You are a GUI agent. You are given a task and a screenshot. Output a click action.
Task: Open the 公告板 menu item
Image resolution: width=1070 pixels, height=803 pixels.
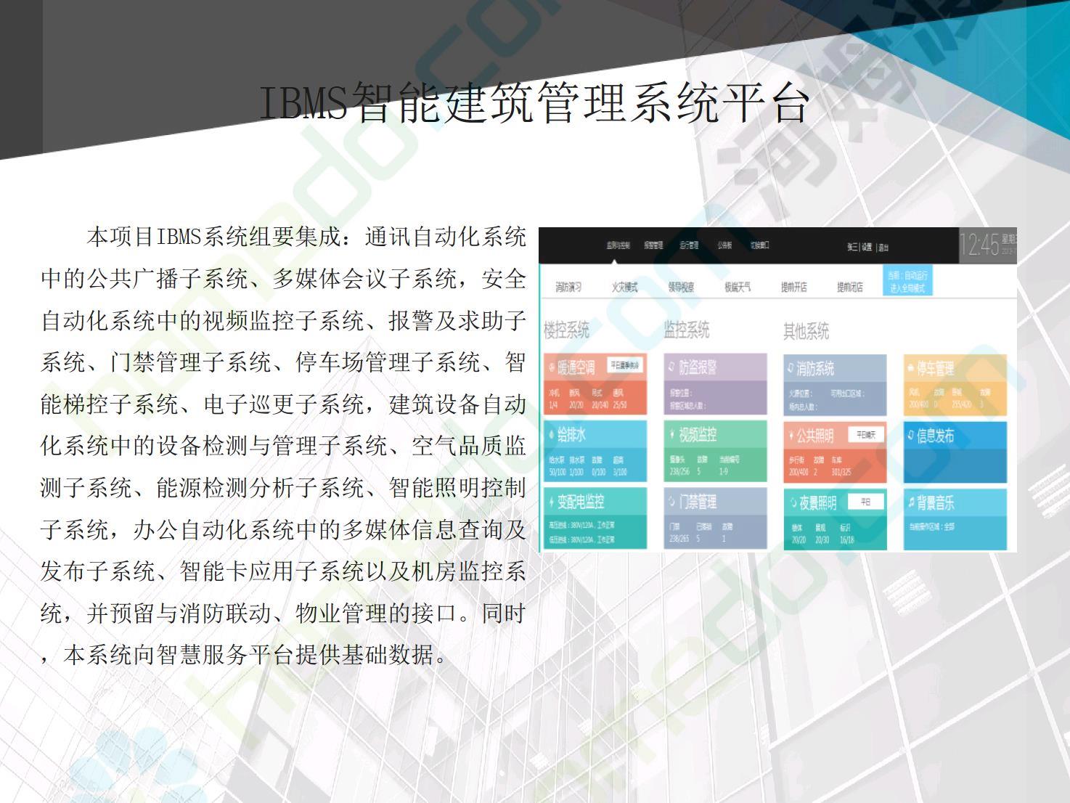point(724,245)
